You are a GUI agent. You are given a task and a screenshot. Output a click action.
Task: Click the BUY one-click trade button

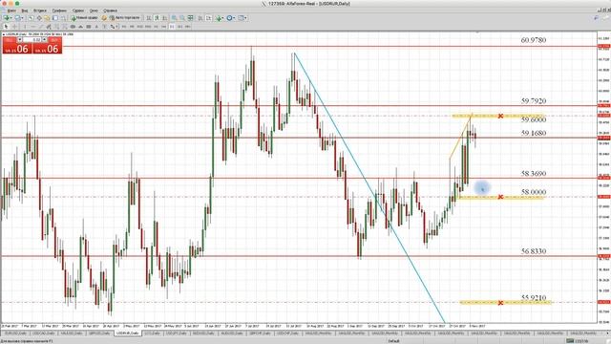pos(47,45)
